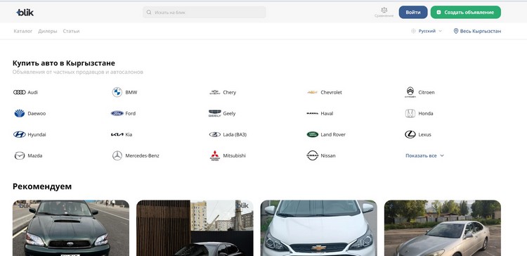The image size is (527, 256).
Task: Open the Каталог menu item
Action: point(23,31)
